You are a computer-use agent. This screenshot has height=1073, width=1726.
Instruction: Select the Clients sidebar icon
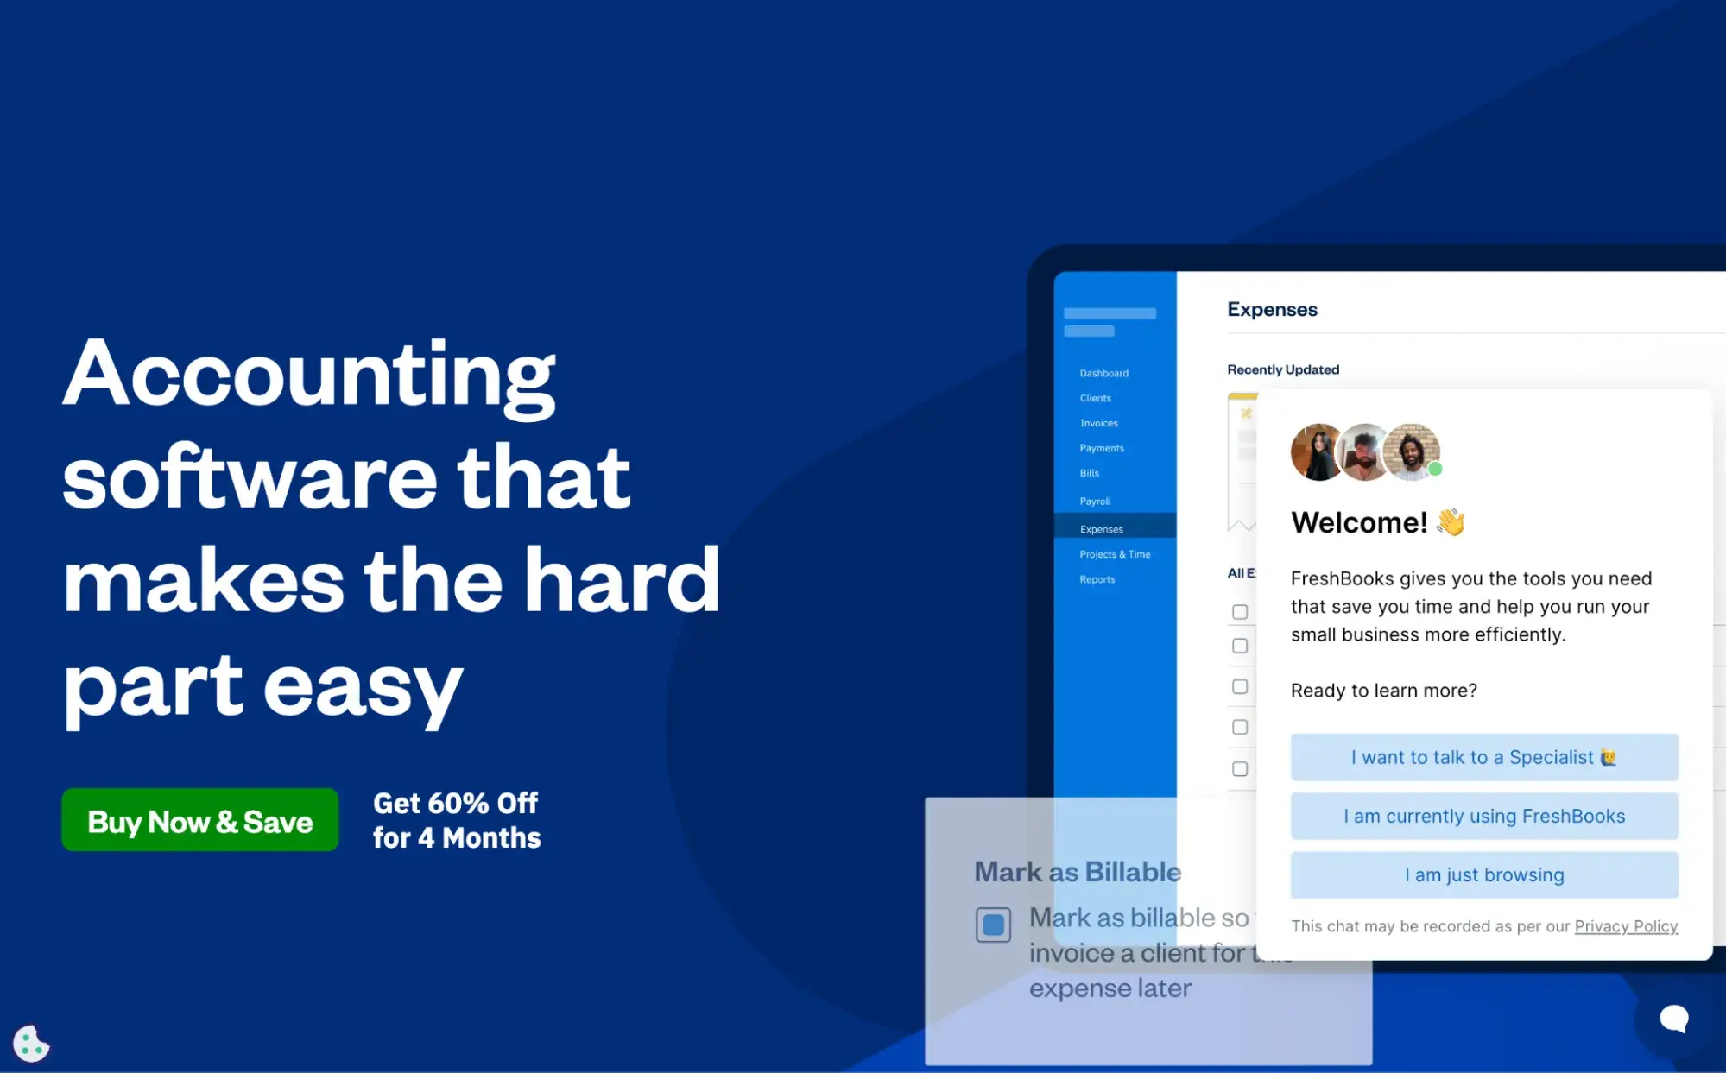[1094, 398]
